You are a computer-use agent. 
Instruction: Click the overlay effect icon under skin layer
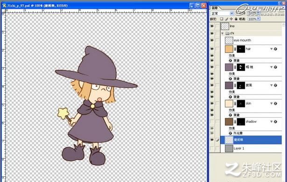coord(231,115)
